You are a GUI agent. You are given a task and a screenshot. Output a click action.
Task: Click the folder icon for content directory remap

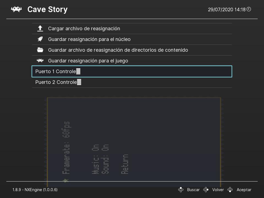pos(40,50)
